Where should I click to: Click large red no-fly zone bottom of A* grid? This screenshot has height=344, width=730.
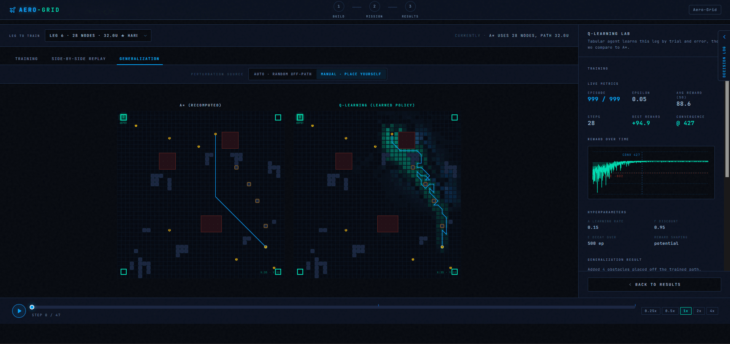[x=211, y=224]
